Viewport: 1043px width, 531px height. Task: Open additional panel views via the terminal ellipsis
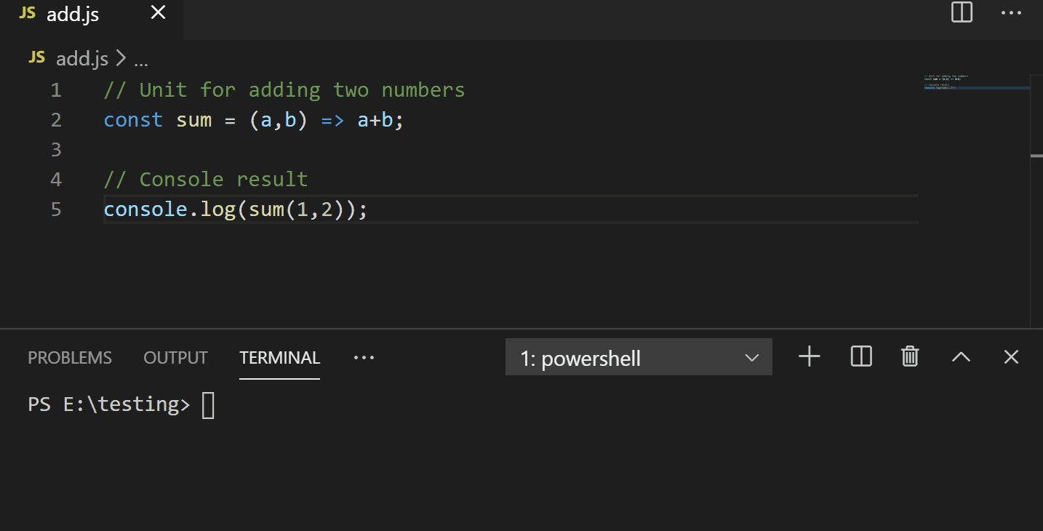[364, 357]
